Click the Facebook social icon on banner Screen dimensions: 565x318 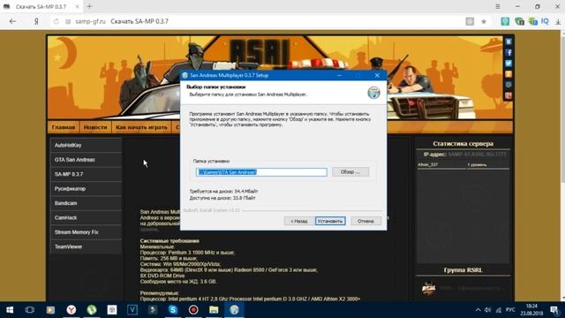tap(508, 53)
